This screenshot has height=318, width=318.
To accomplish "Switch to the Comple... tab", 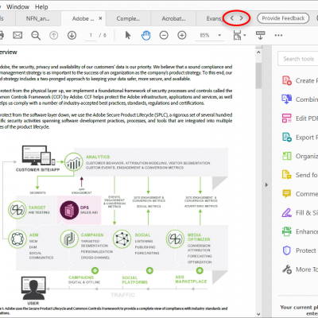I will (128, 18).
